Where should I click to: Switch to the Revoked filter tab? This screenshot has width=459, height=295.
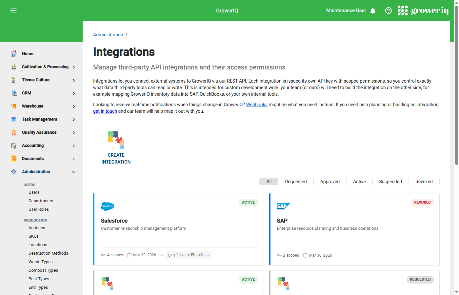(424, 181)
